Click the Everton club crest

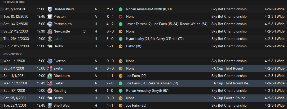(50, 61)
